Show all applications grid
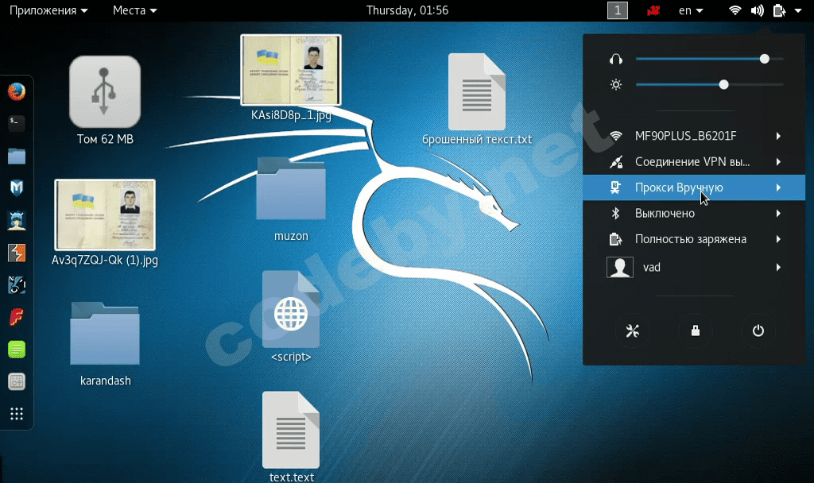This screenshot has height=483, width=814. pyautogui.click(x=17, y=413)
